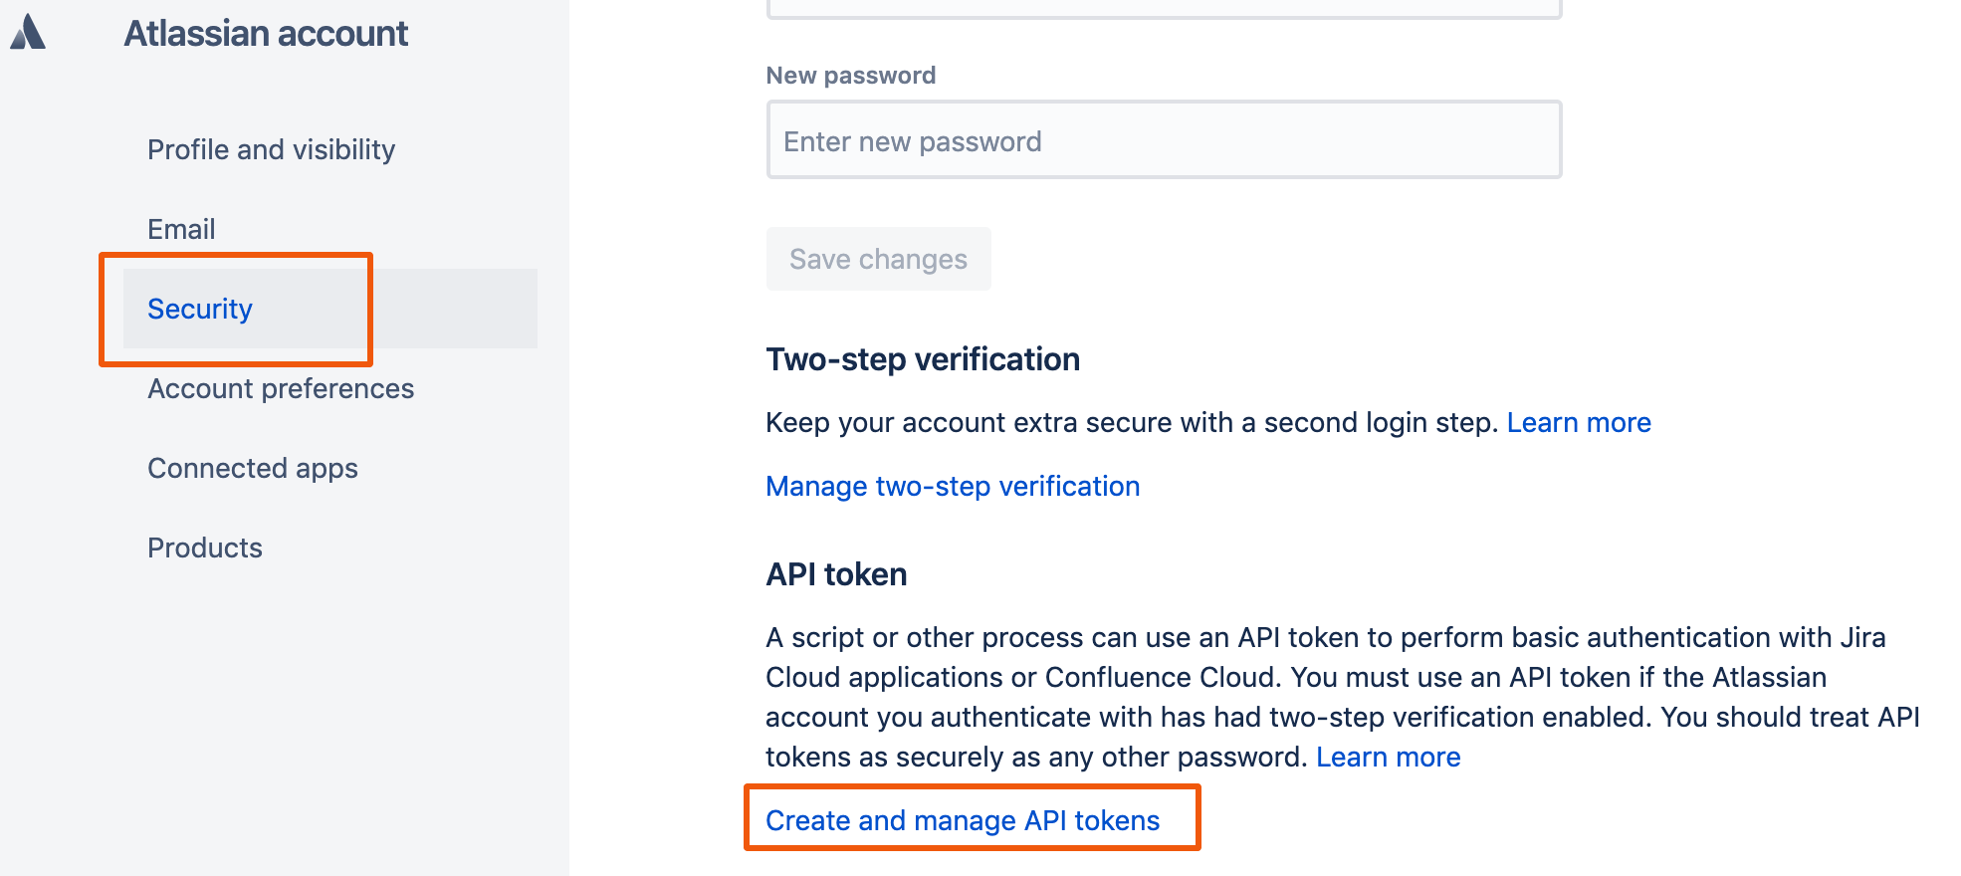Click Create and manage API tokens
This screenshot has width=1961, height=876.
click(963, 820)
